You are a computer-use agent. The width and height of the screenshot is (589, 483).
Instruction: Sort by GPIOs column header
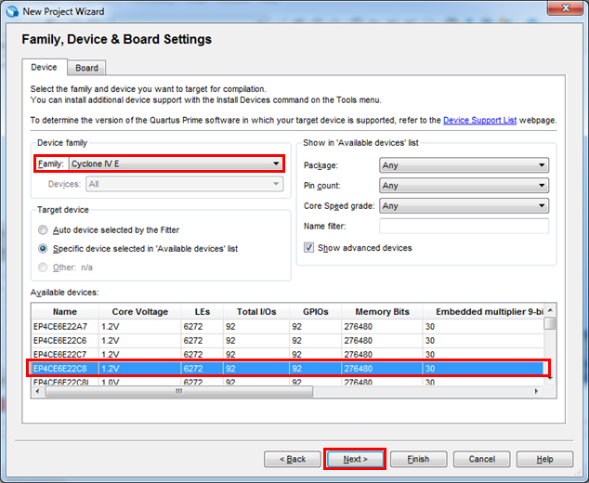click(316, 312)
